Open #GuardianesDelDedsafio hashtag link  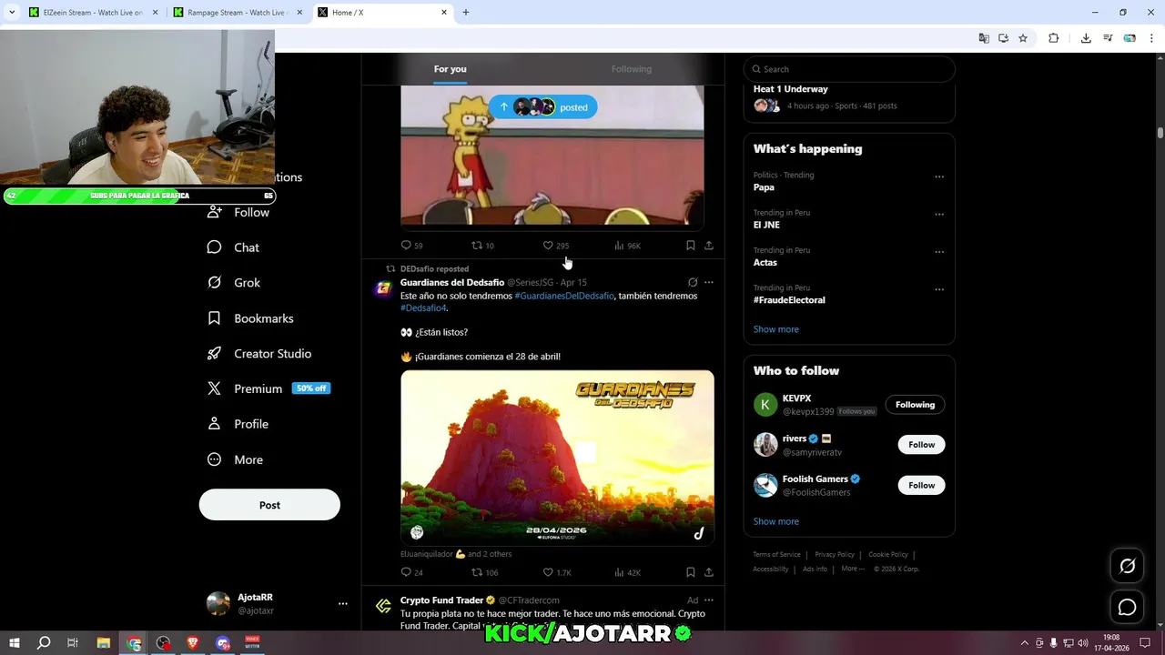(x=564, y=296)
